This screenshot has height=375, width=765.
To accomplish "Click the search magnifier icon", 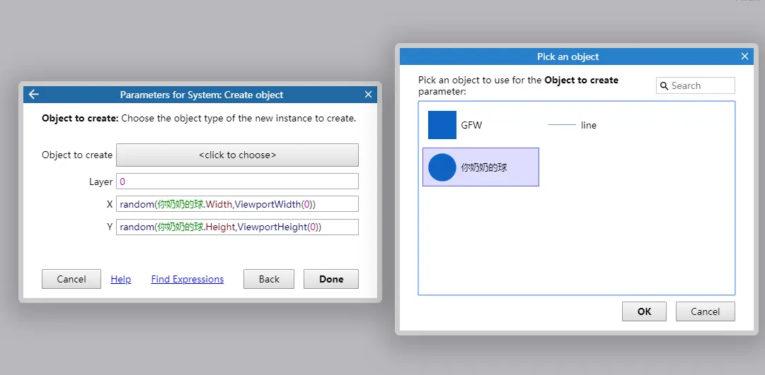I will [x=664, y=85].
